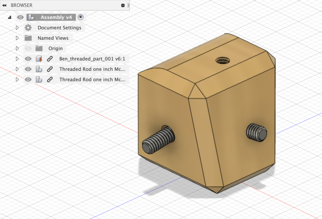The image size is (322, 219).
Task: Hide the Assembly v4 root component
Action: [20, 17]
